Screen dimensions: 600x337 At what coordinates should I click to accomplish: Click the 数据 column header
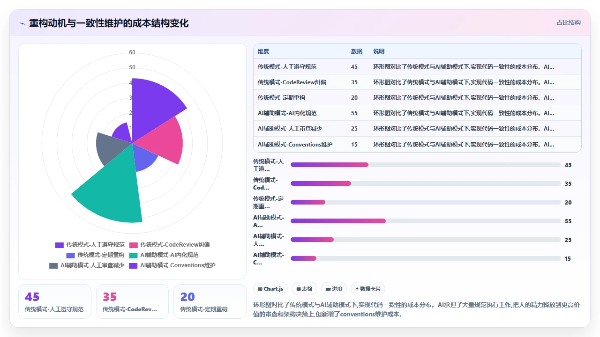tap(357, 51)
